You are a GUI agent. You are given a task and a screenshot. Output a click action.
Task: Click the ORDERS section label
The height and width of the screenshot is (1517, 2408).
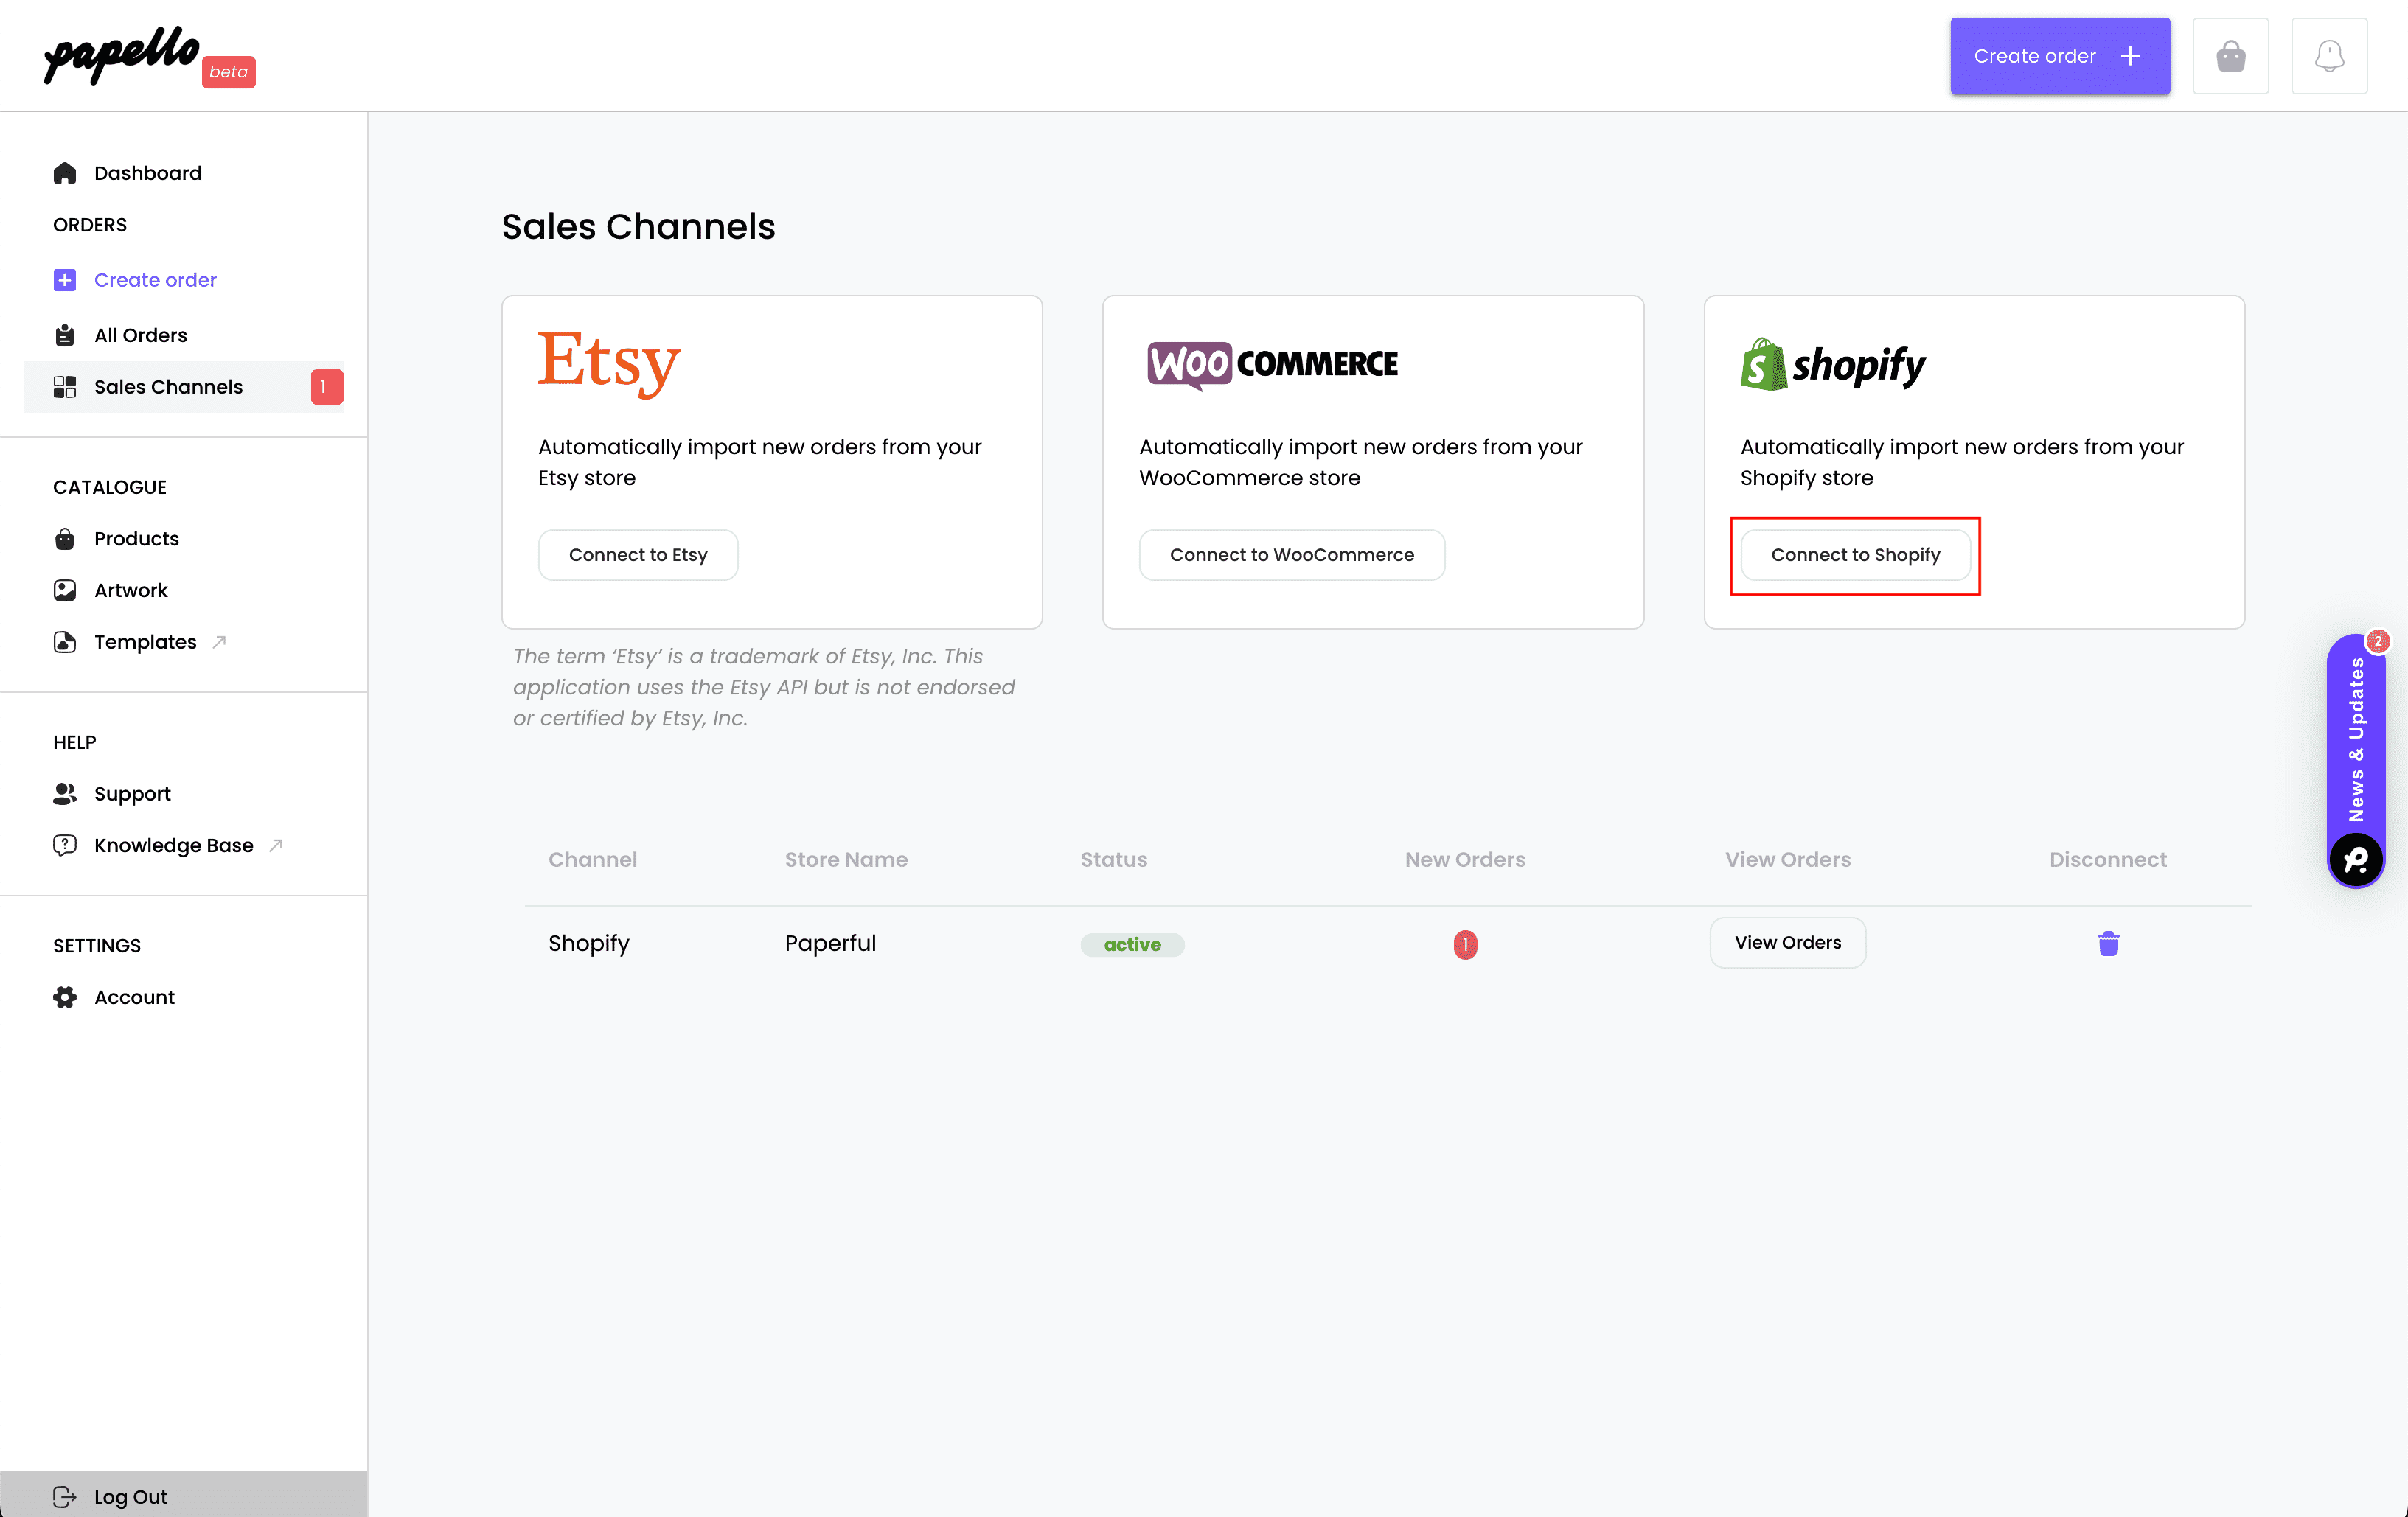pyautogui.click(x=90, y=225)
